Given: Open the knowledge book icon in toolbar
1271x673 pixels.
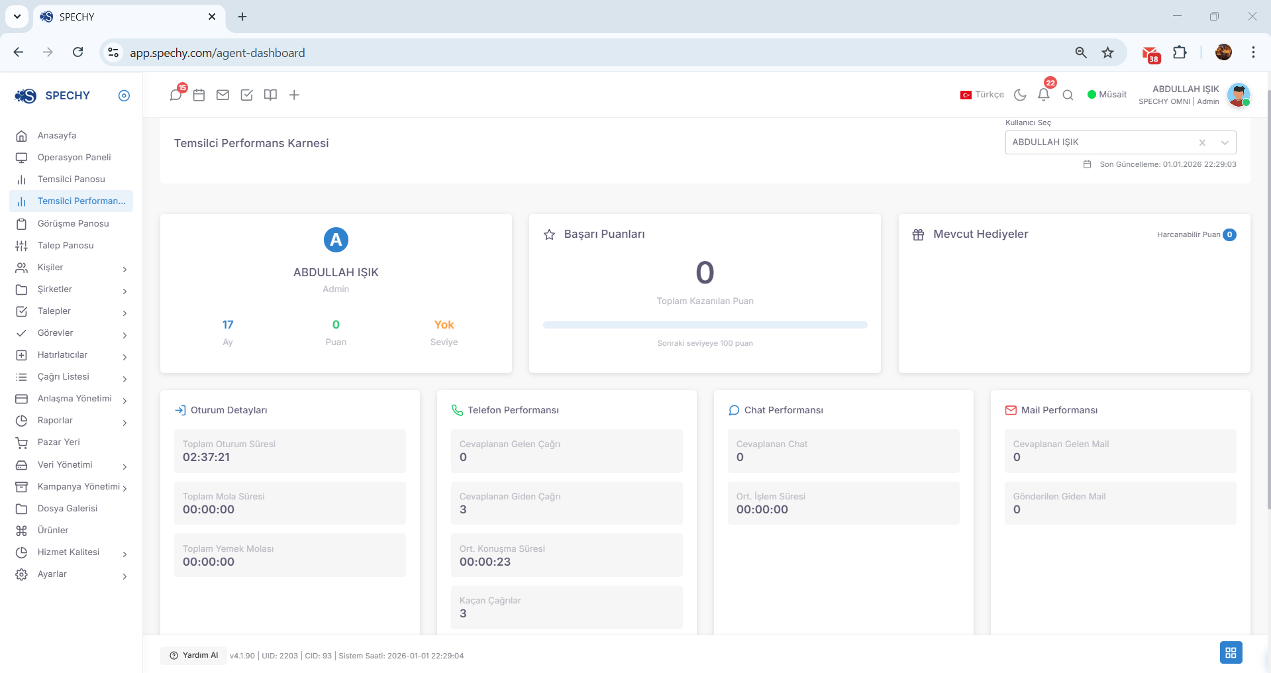Looking at the screenshot, I should pyautogui.click(x=270, y=95).
